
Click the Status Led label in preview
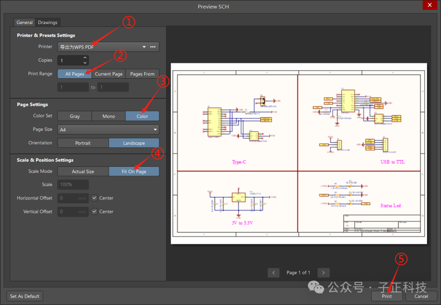390,206
